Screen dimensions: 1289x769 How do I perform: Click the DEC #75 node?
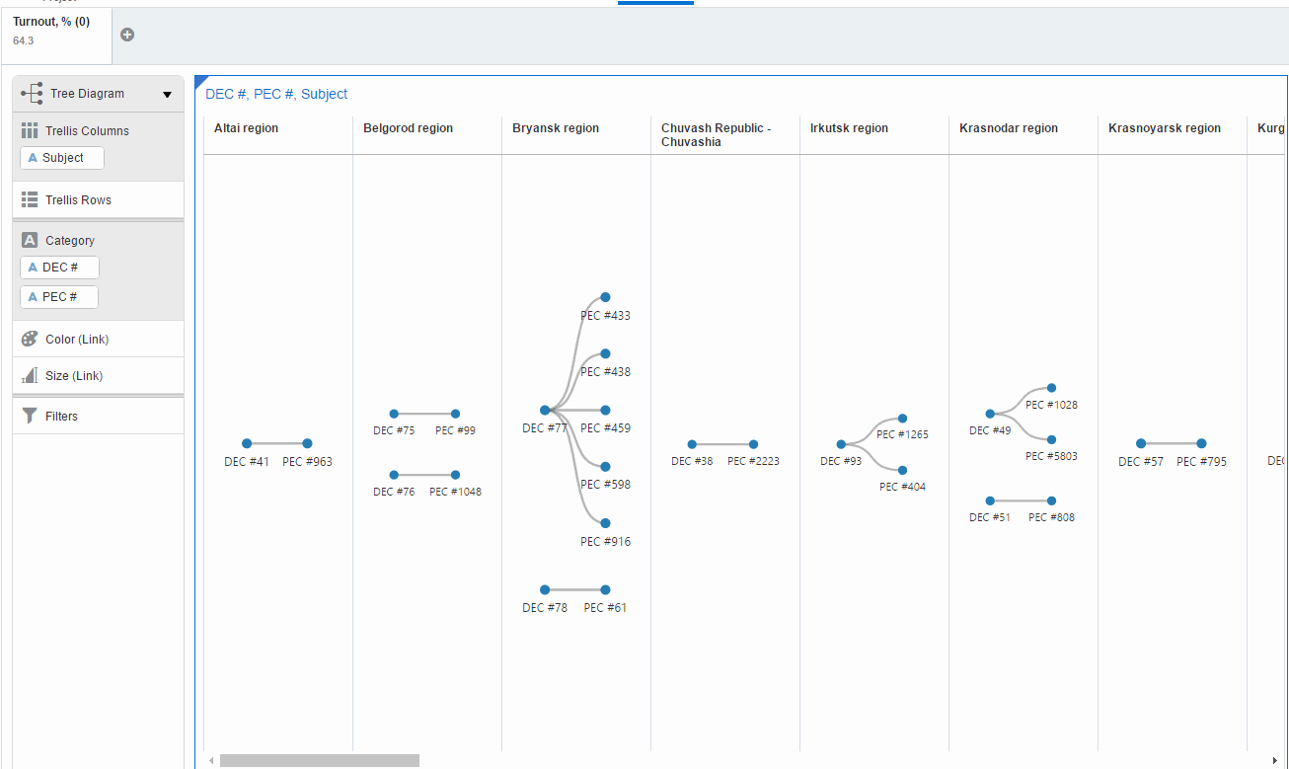tap(394, 414)
